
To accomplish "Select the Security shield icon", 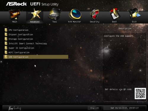I will pos(95,14).
